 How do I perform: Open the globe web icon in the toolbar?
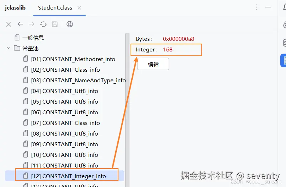point(70,24)
